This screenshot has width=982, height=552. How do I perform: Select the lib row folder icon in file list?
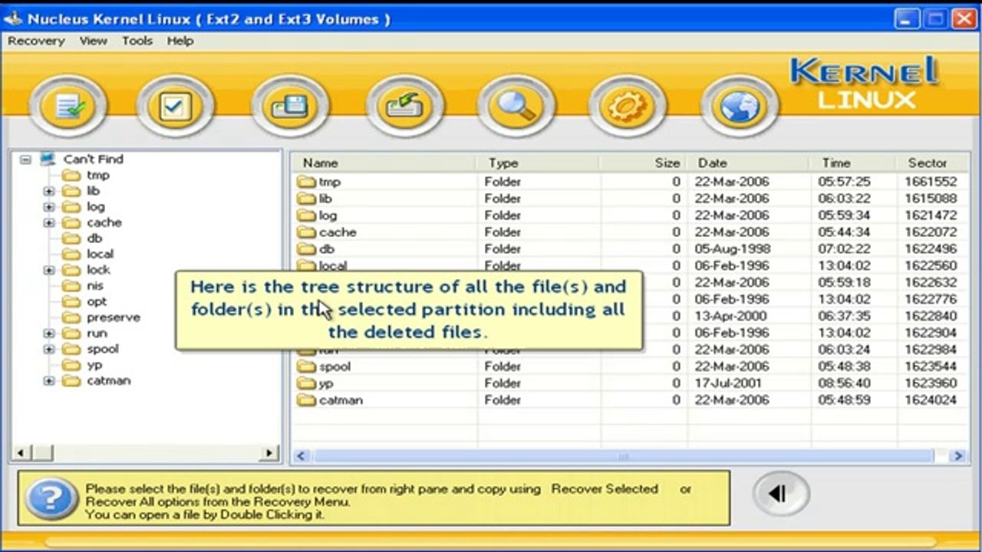(307, 199)
